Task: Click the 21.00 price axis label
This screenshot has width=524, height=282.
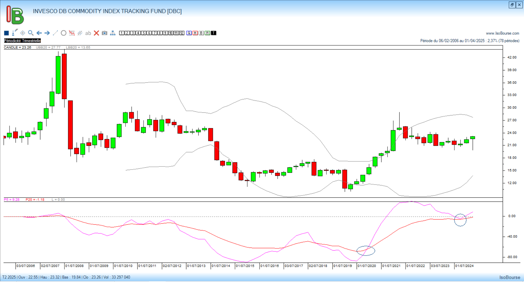Action: point(512,145)
